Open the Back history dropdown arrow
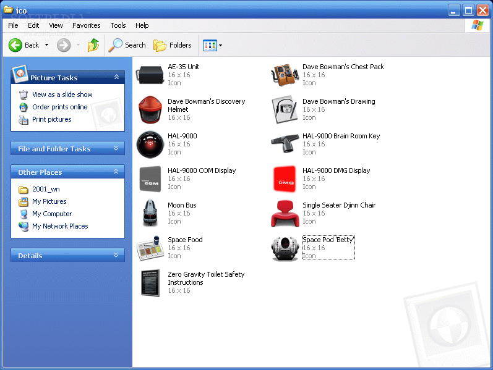The height and width of the screenshot is (370, 493). coord(46,45)
